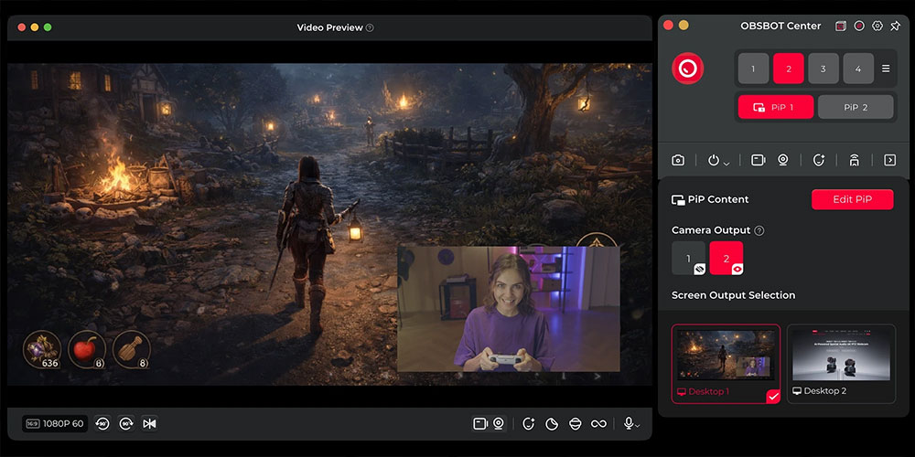Image resolution: width=915 pixels, height=457 pixels.
Task: Click the remote control icon in OBSBOT Center
Action: (855, 160)
